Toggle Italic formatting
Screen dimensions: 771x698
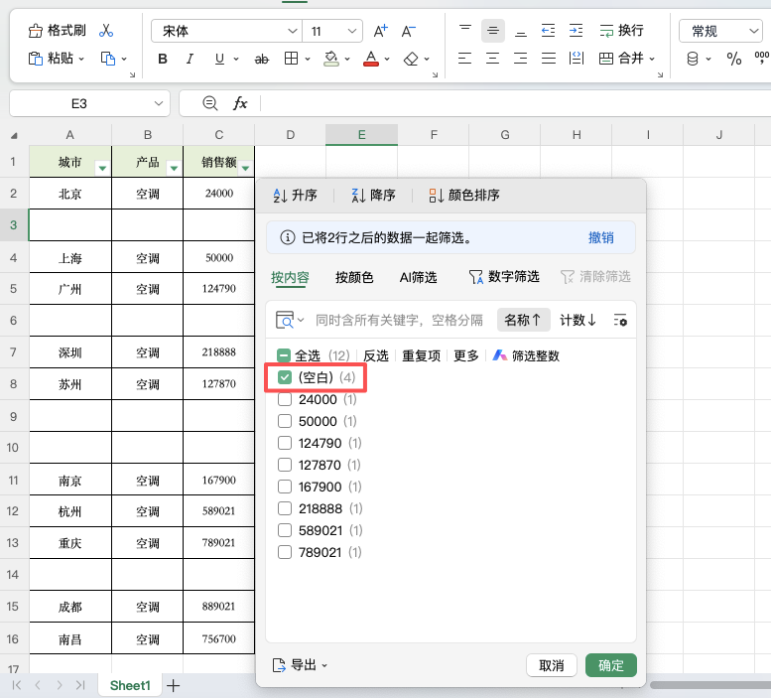190,59
